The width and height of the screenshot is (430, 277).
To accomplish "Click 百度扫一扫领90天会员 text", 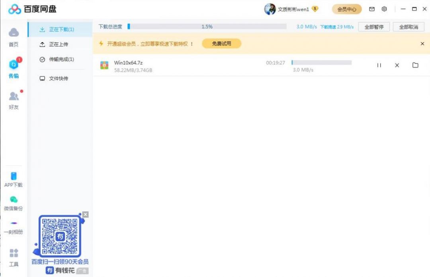I will click(60, 262).
